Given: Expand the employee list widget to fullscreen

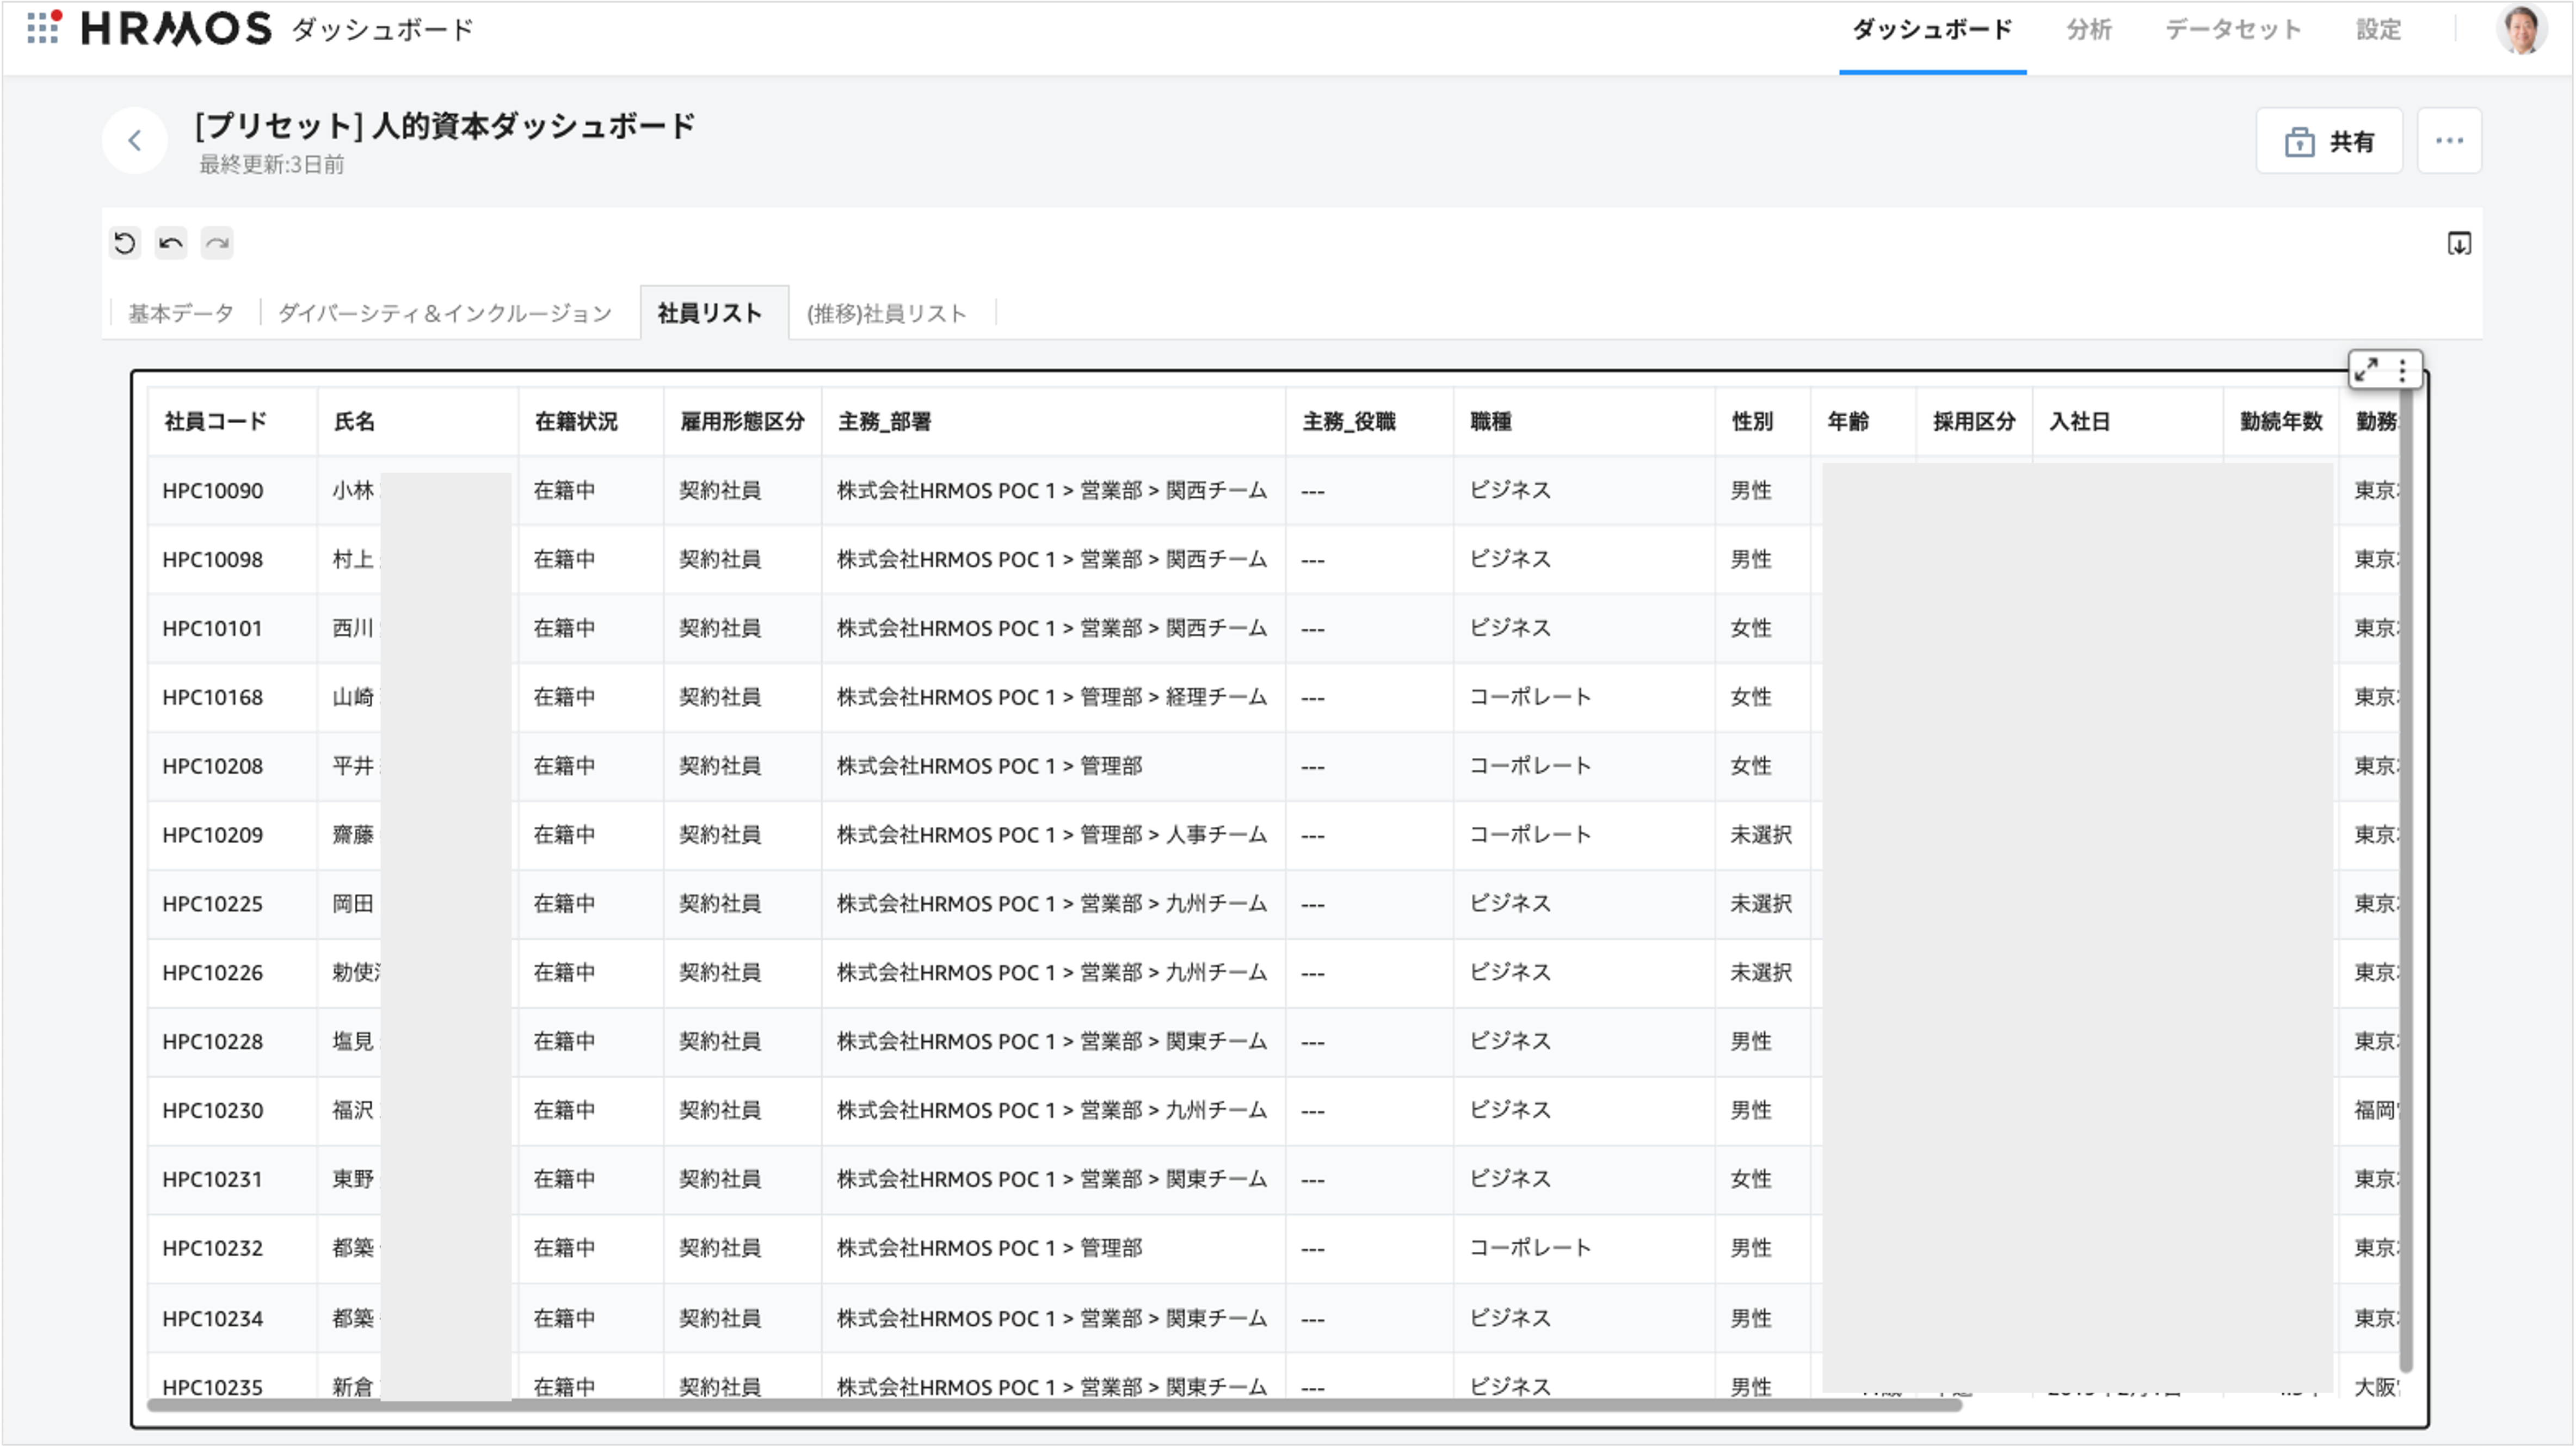Looking at the screenshot, I should point(2366,369).
